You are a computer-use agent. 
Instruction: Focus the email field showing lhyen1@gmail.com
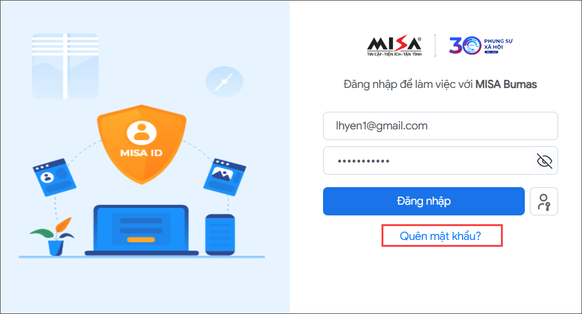tap(440, 126)
